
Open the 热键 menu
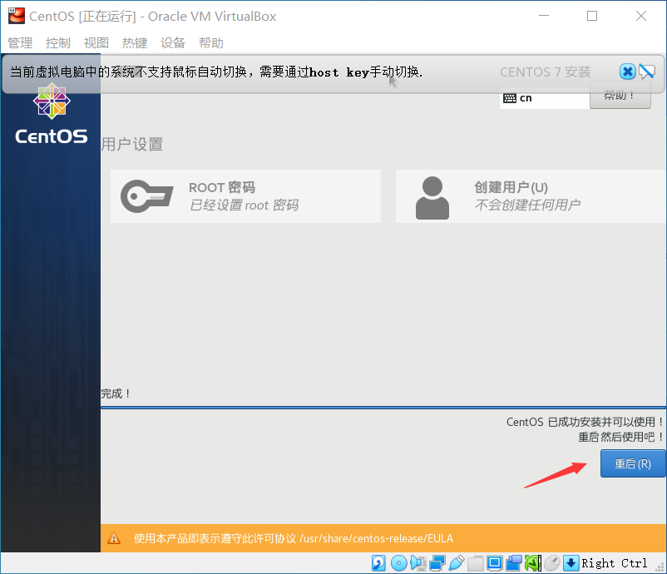tap(135, 43)
